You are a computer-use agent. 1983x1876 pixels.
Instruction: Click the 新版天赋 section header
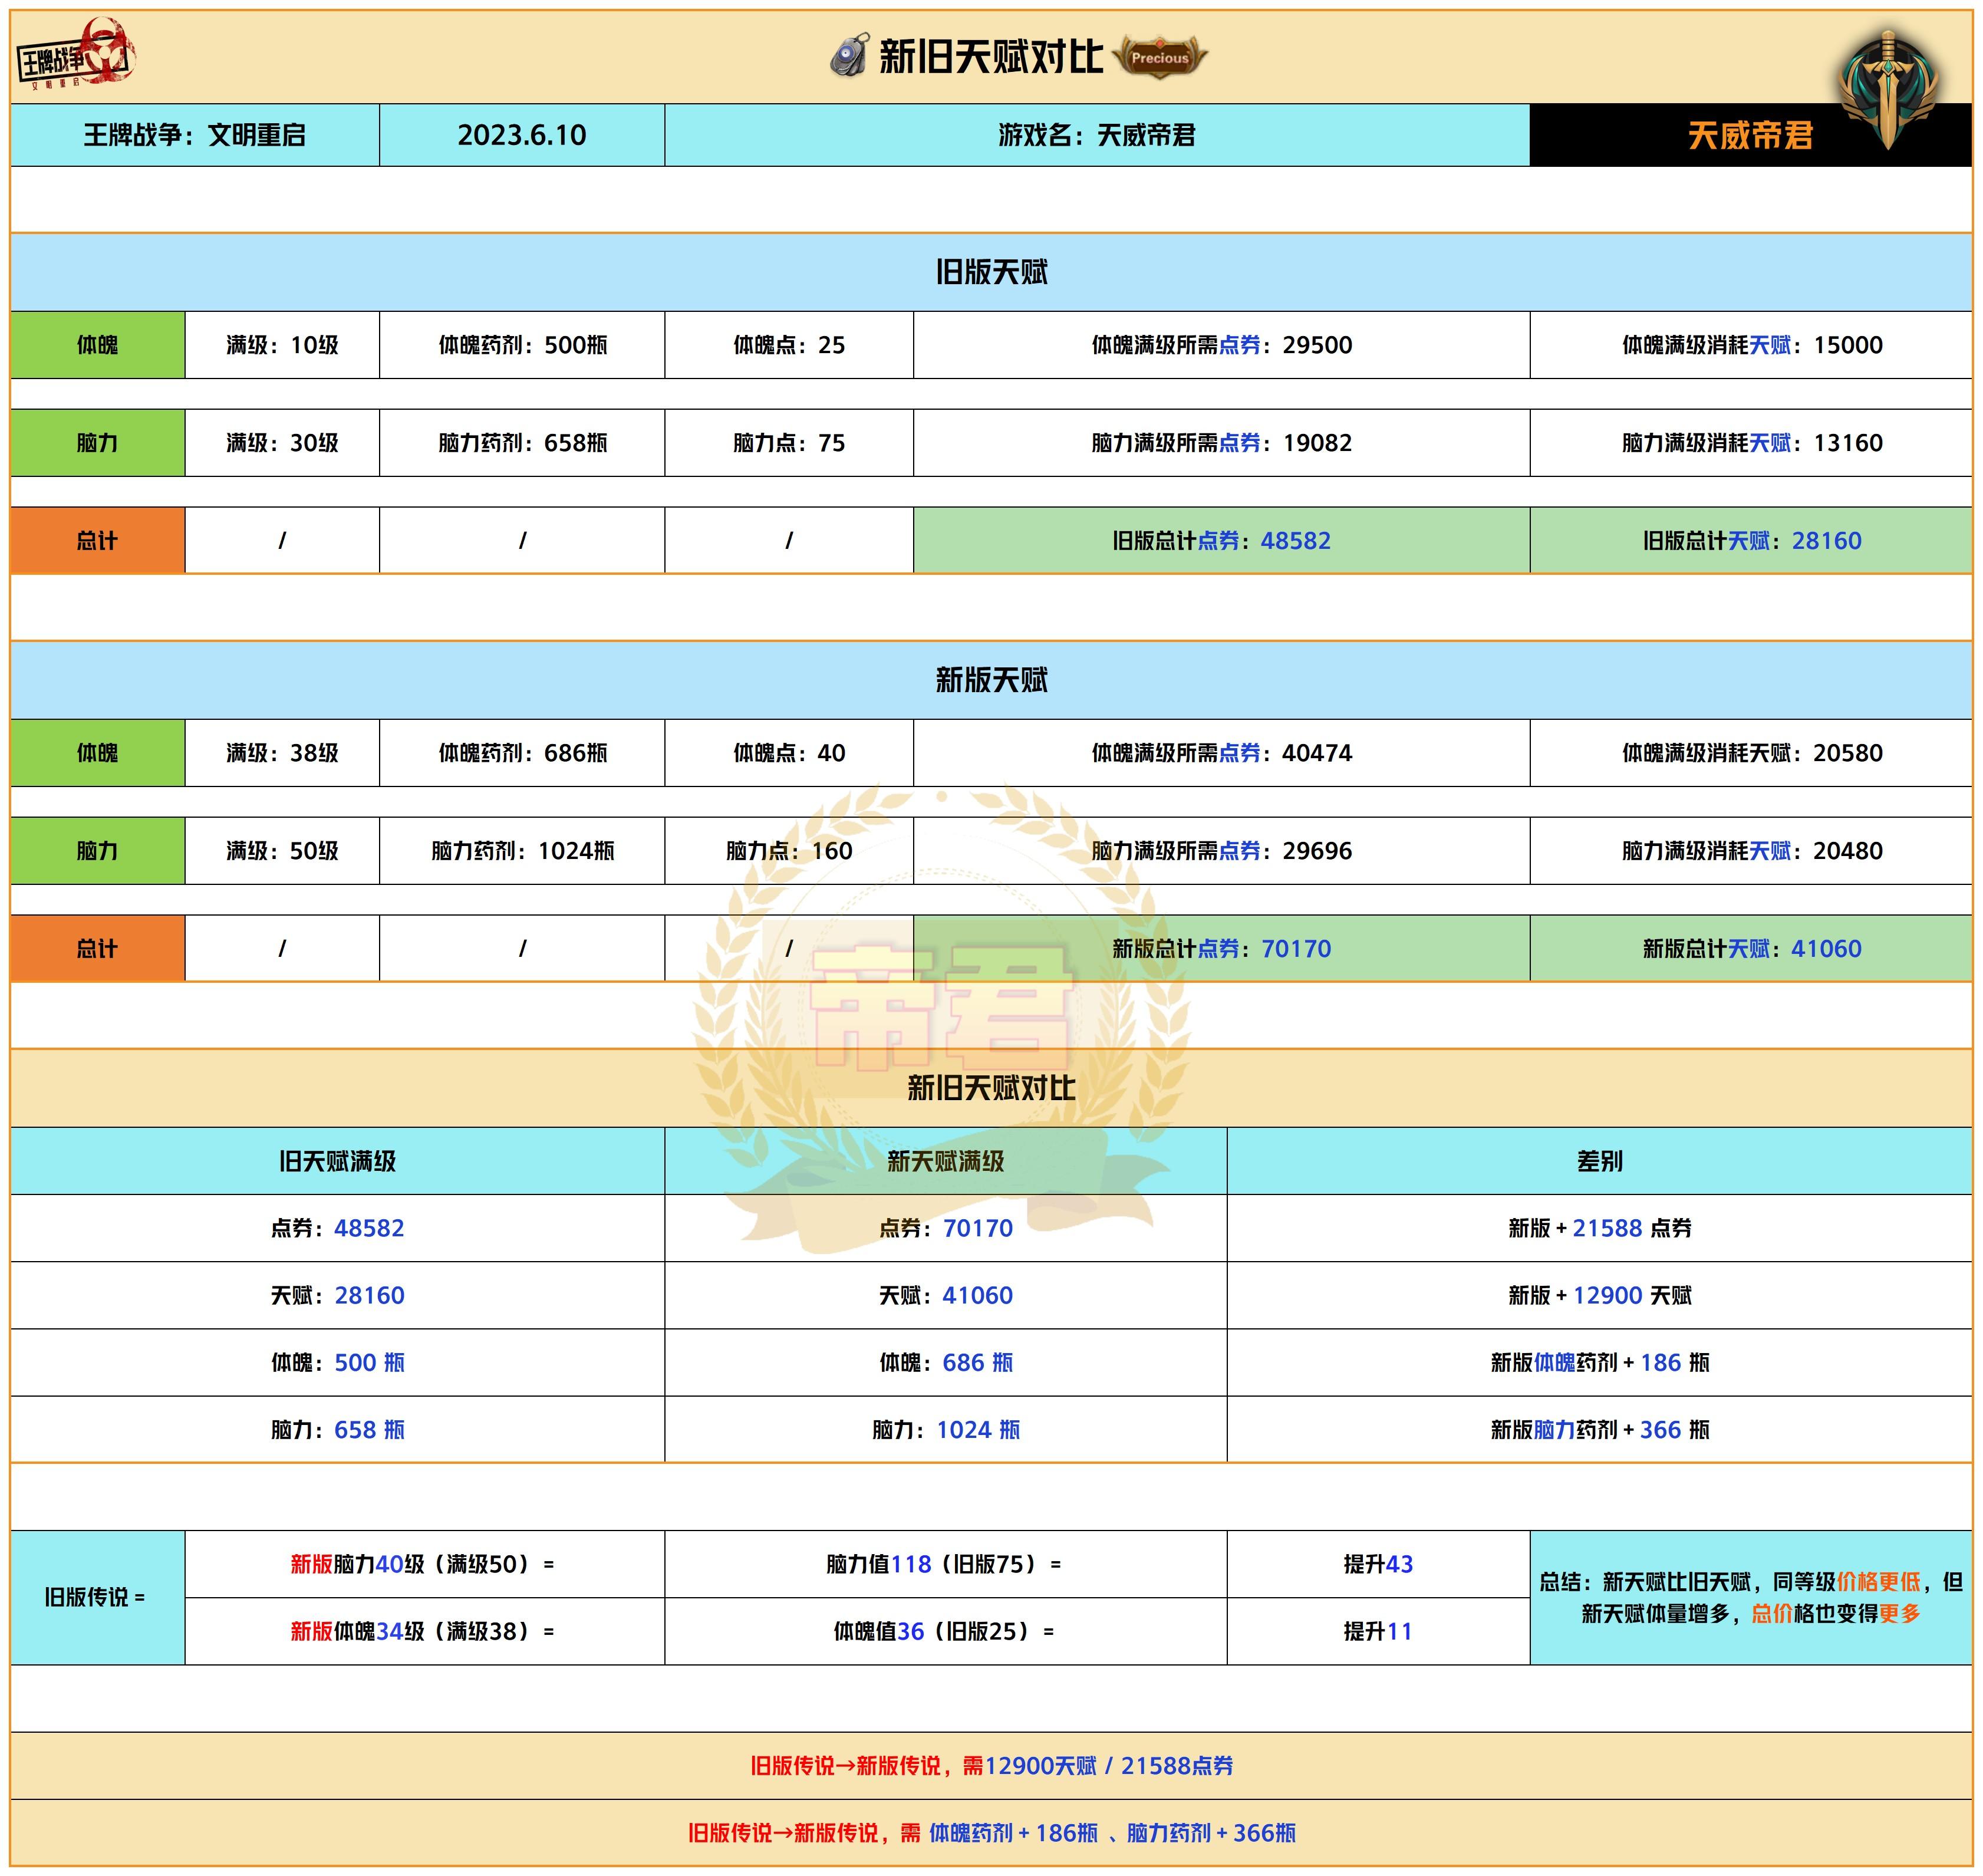coord(991,680)
